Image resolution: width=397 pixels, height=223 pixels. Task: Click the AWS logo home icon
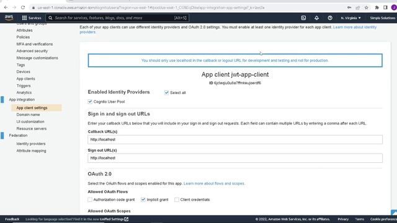tap(9, 18)
